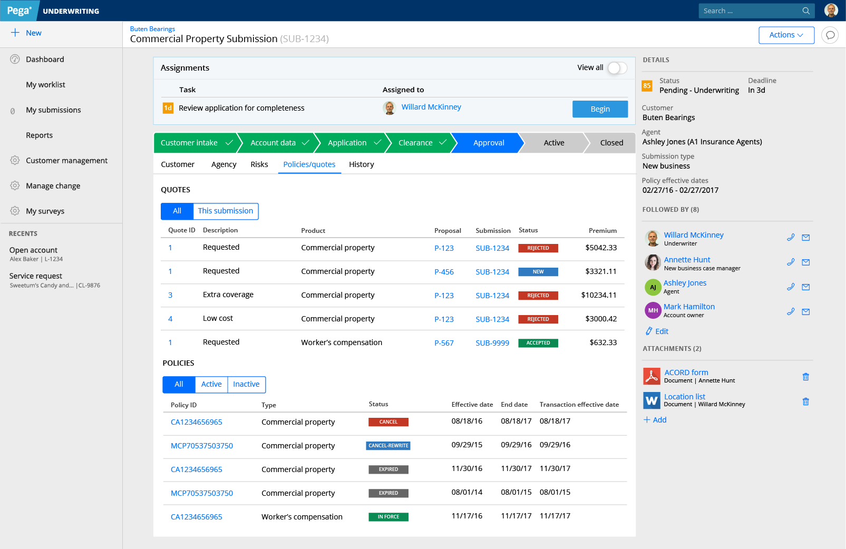The image size is (846, 549).
Task: Filter quotes by This submission
Action: tap(226, 211)
